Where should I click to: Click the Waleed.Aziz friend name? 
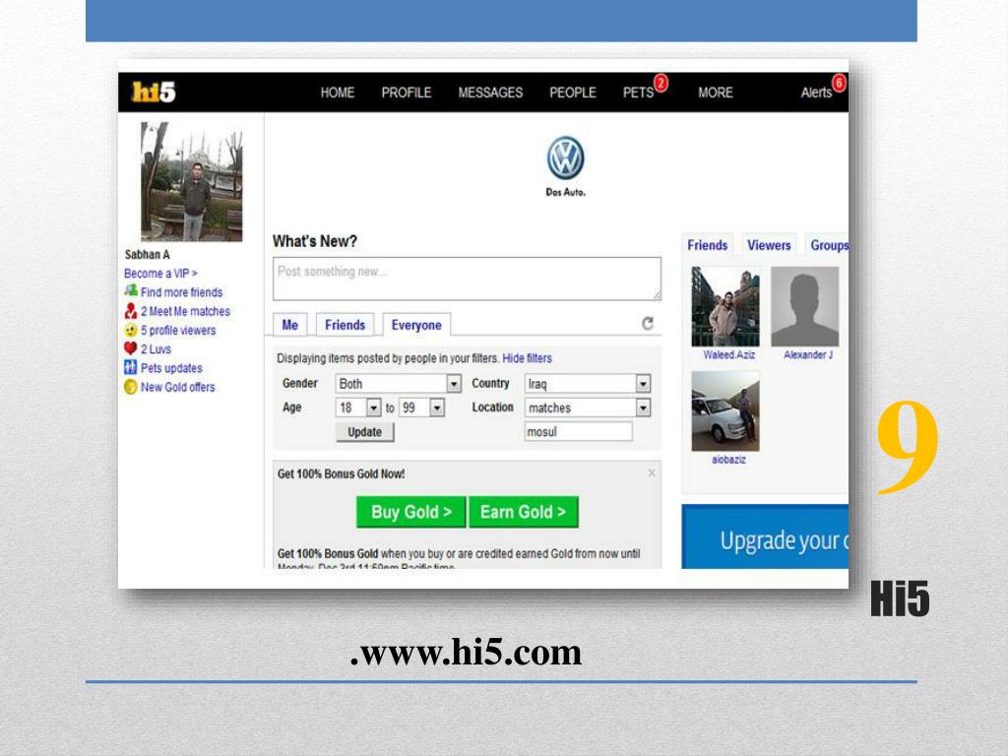click(729, 354)
